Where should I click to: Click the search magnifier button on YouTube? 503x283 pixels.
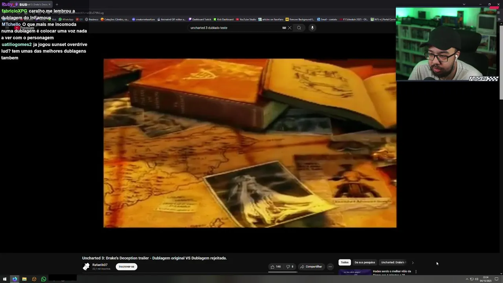pyautogui.click(x=299, y=28)
